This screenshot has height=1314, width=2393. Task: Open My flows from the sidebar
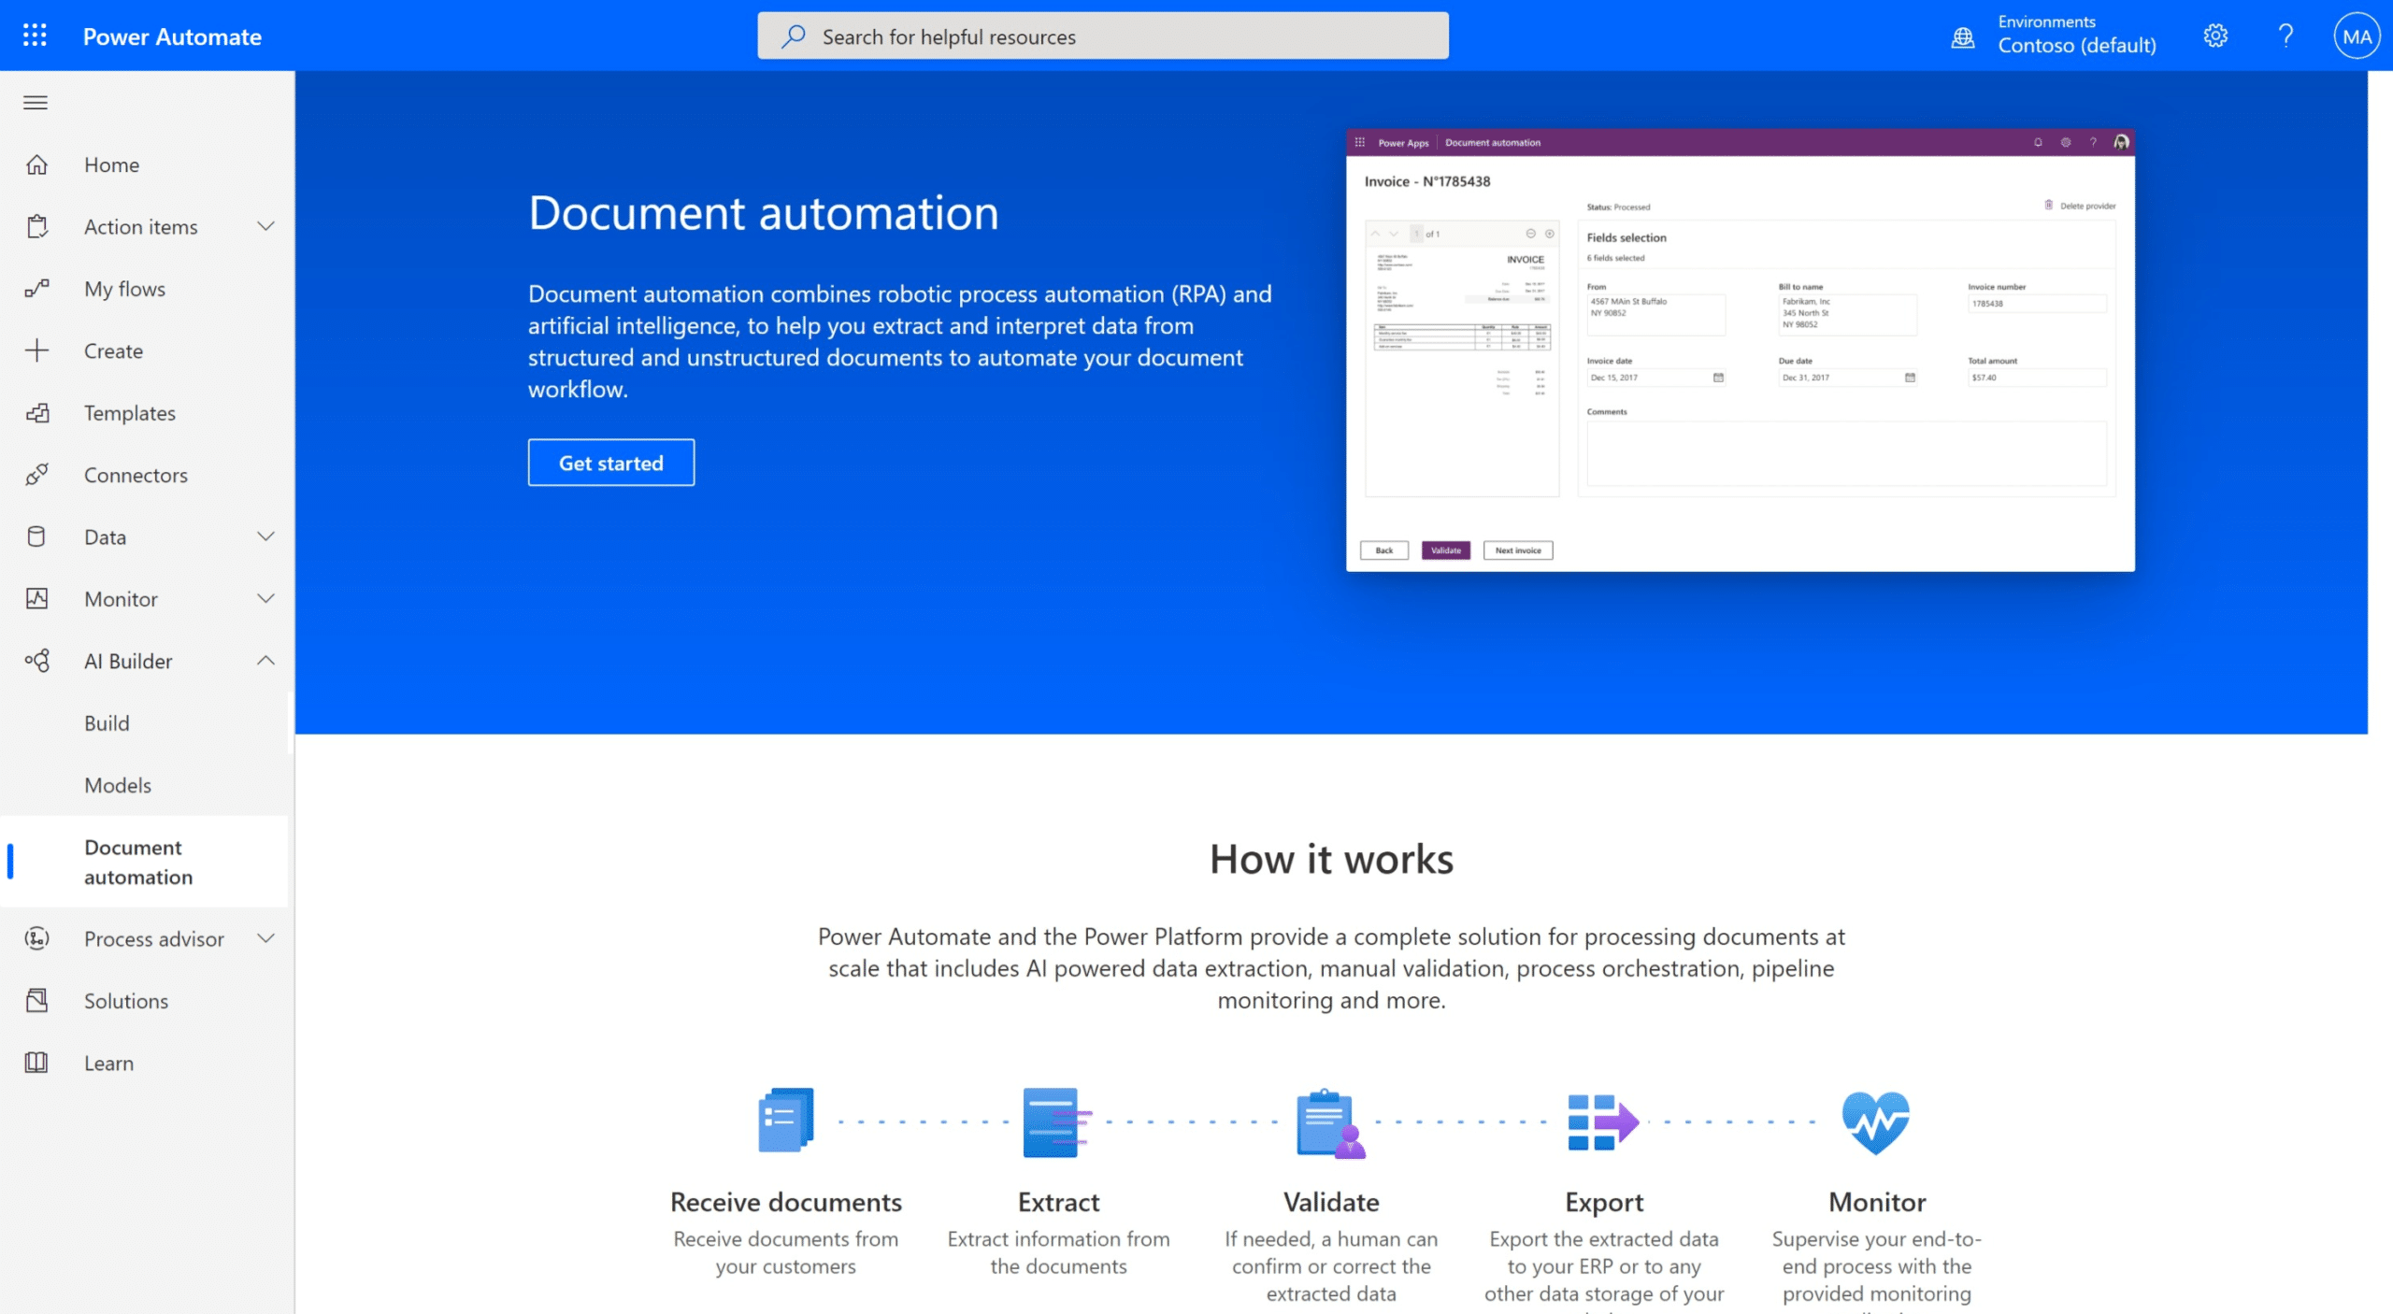pos(123,288)
